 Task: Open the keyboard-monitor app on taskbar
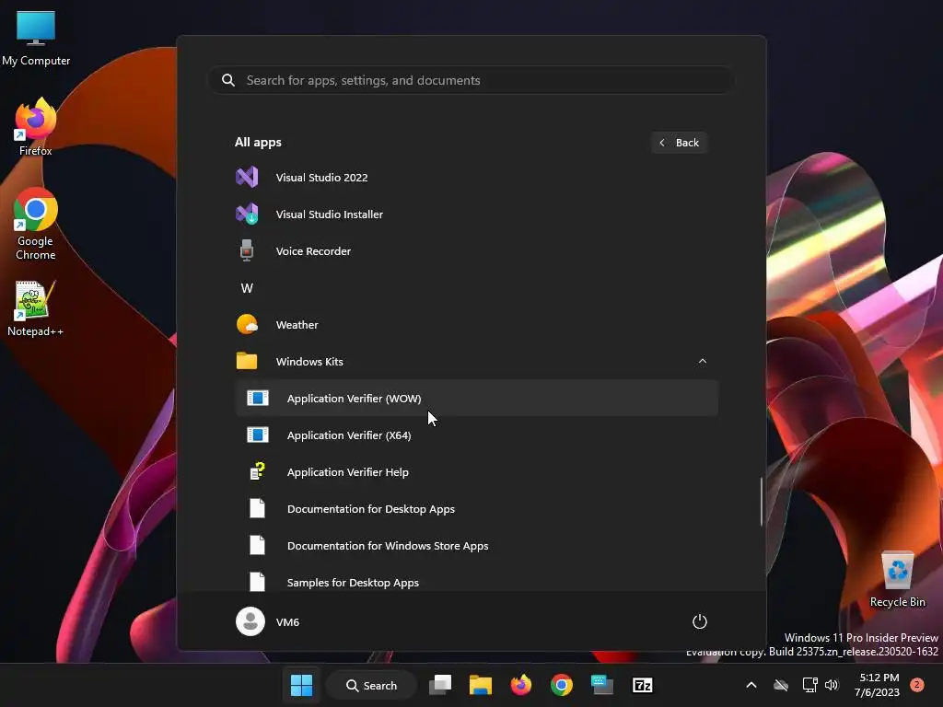point(601,685)
